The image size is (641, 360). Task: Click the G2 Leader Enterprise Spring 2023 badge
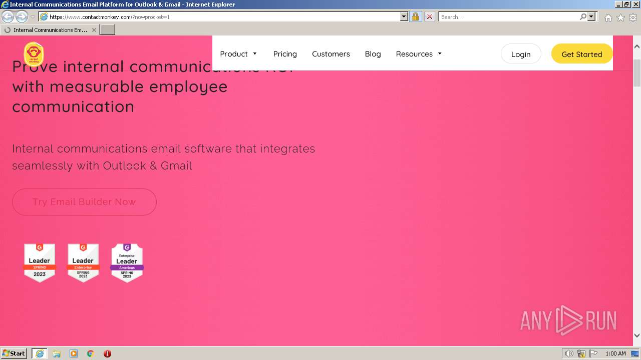pyautogui.click(x=83, y=263)
